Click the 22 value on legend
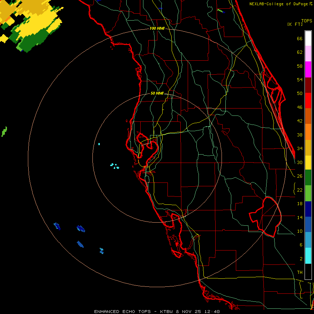 [300, 190]
